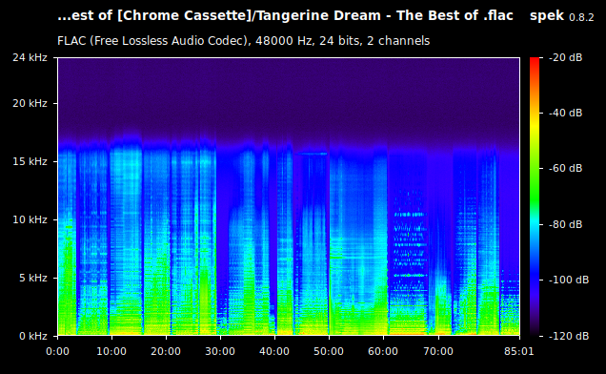This screenshot has height=374, width=606.
Task: Click inside the spectrogram plot area
Action: pos(289,197)
